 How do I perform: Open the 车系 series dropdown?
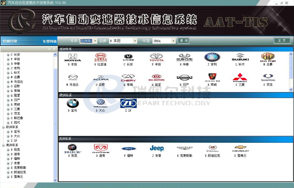[x=95, y=41]
